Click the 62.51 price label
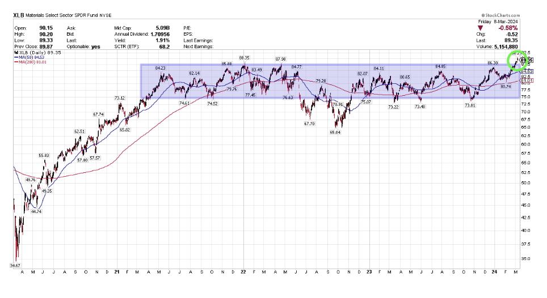Screen dimensions: 547x298 click(79, 131)
